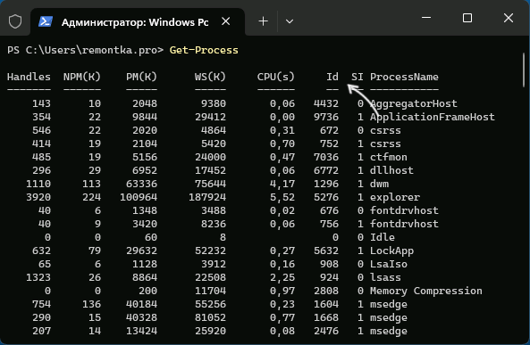Click the WS value 11704

210,291
